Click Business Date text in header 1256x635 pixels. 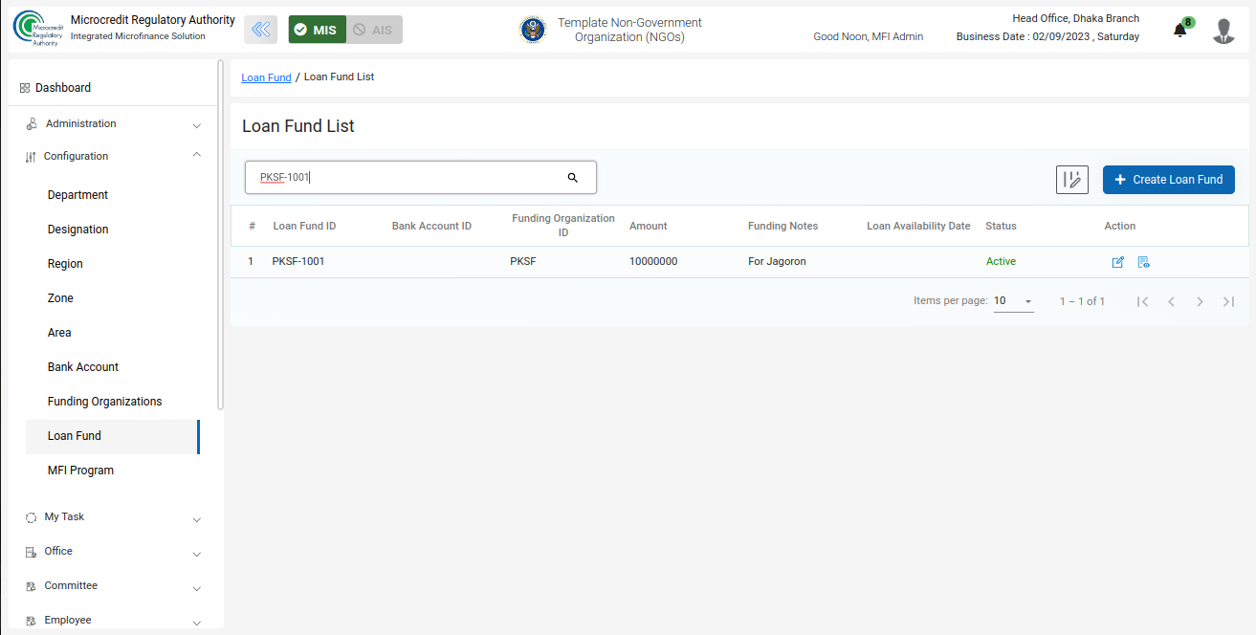[x=1047, y=36]
